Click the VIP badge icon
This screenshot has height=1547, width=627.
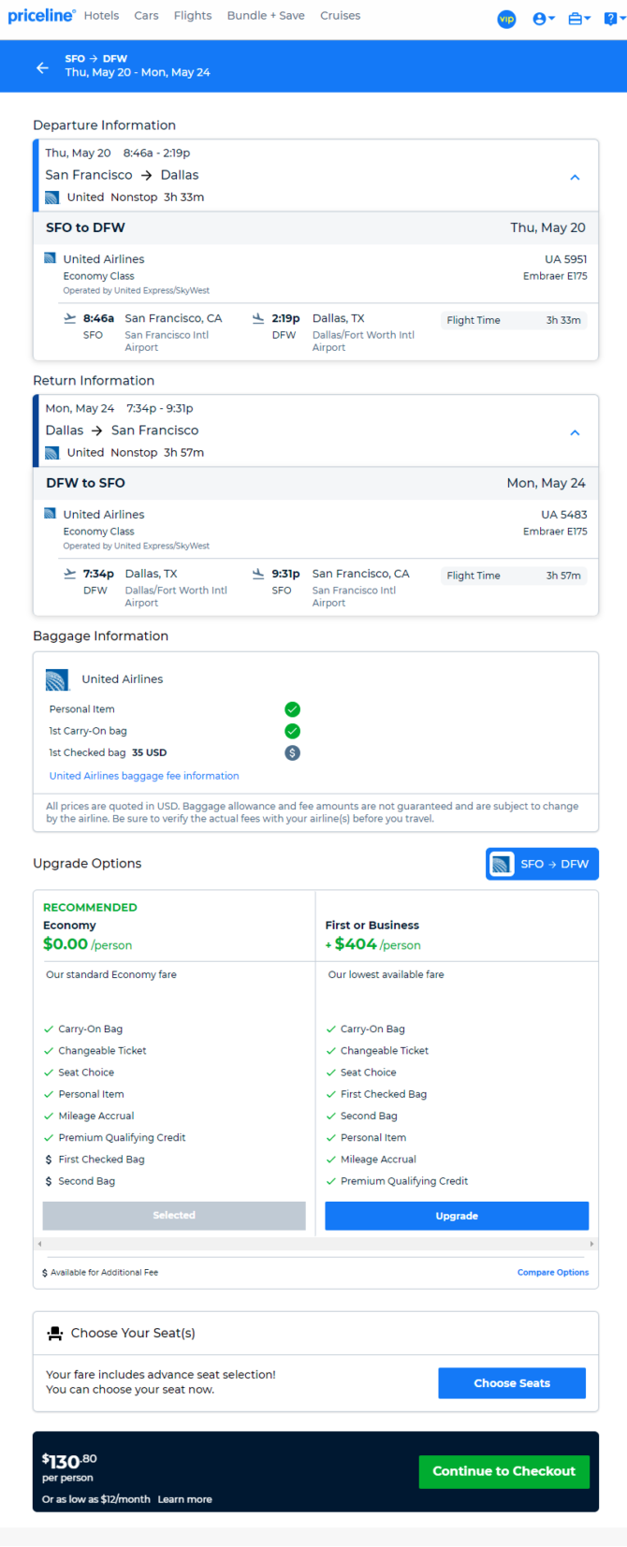pyautogui.click(x=506, y=19)
